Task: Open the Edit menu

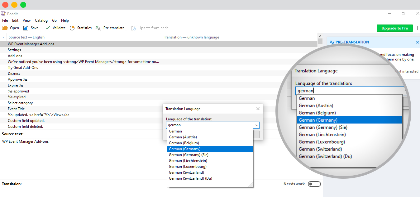Action: pos(15,20)
